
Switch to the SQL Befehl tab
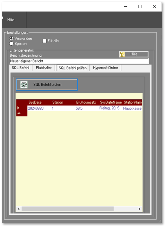(x=21, y=68)
